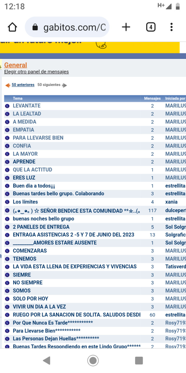Open the General panel heading link
Image resolution: width=186 pixels, height=373 pixels.
(x=15, y=65)
